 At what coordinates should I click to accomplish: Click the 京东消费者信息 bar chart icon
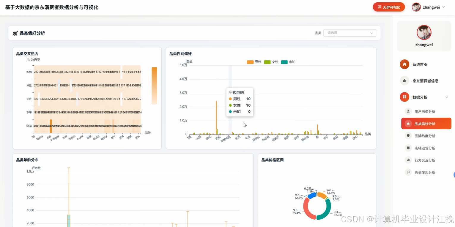tap(404, 81)
